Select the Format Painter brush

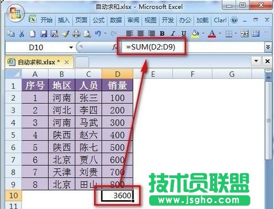pyautogui.click(x=65, y=34)
